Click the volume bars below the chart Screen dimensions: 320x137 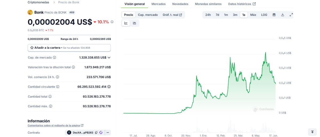click(199, 126)
